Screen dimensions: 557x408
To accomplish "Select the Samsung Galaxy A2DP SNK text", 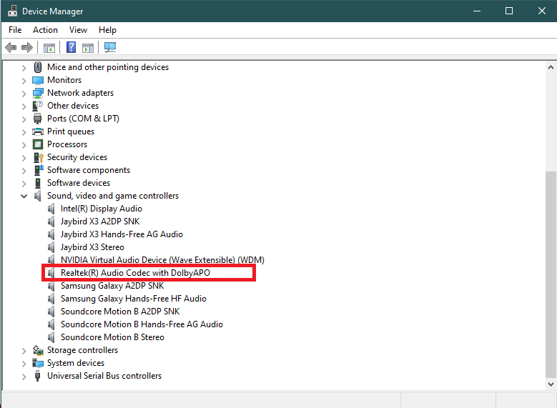I will [x=112, y=286].
